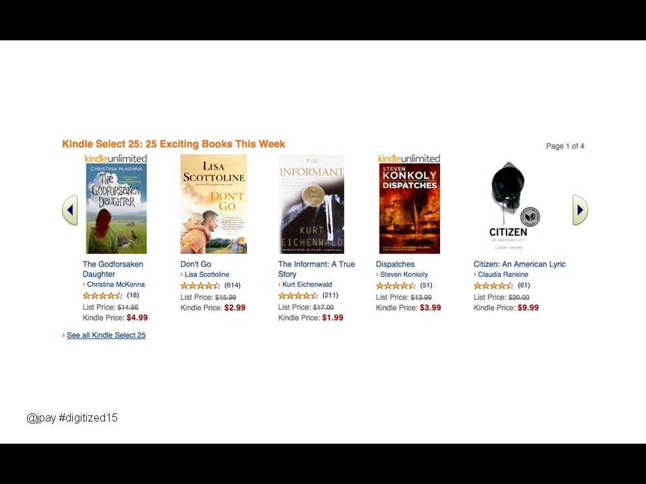Viewport: 646px width, 484px height.
Task: Open the 211 reviews star rating
Action: (298, 296)
